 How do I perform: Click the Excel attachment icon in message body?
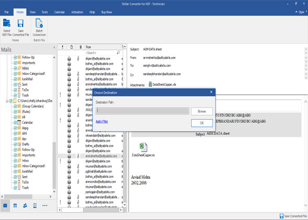click(x=144, y=147)
